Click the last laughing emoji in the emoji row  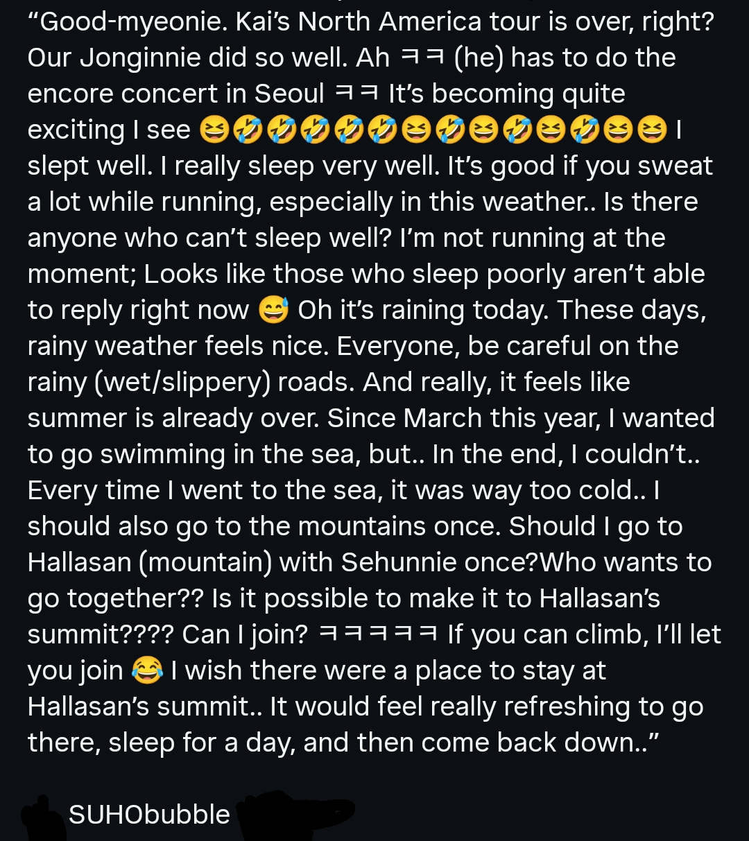[651, 130]
